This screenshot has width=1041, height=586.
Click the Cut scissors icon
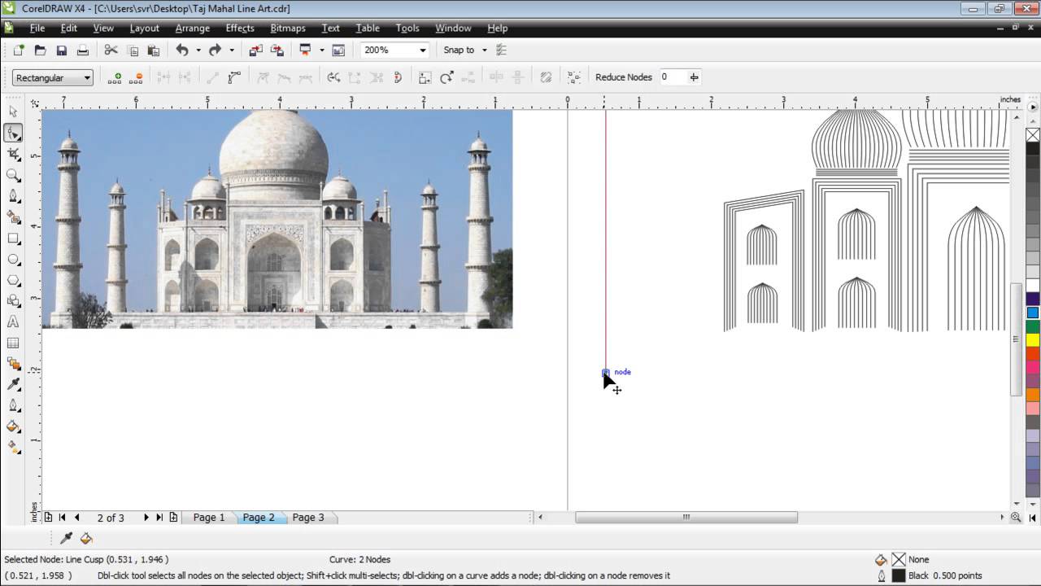point(111,50)
